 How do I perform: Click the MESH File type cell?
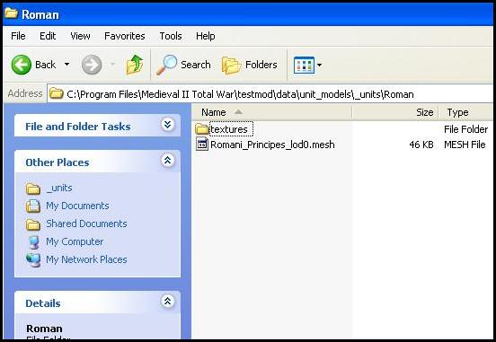coord(465,145)
